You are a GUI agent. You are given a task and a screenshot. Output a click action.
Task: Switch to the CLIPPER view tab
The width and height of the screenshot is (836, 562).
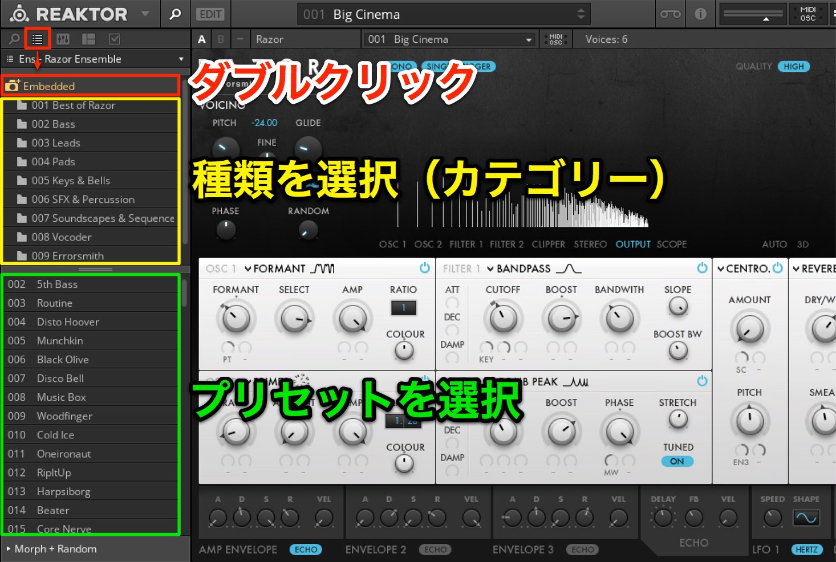tap(548, 244)
